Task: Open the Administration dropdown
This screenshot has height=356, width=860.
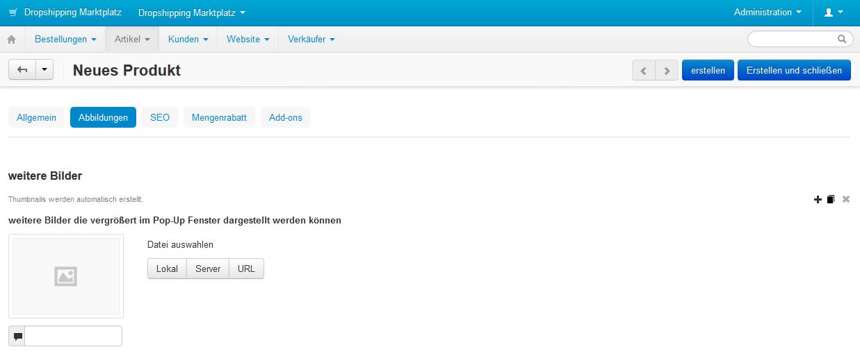Action: 768,12
